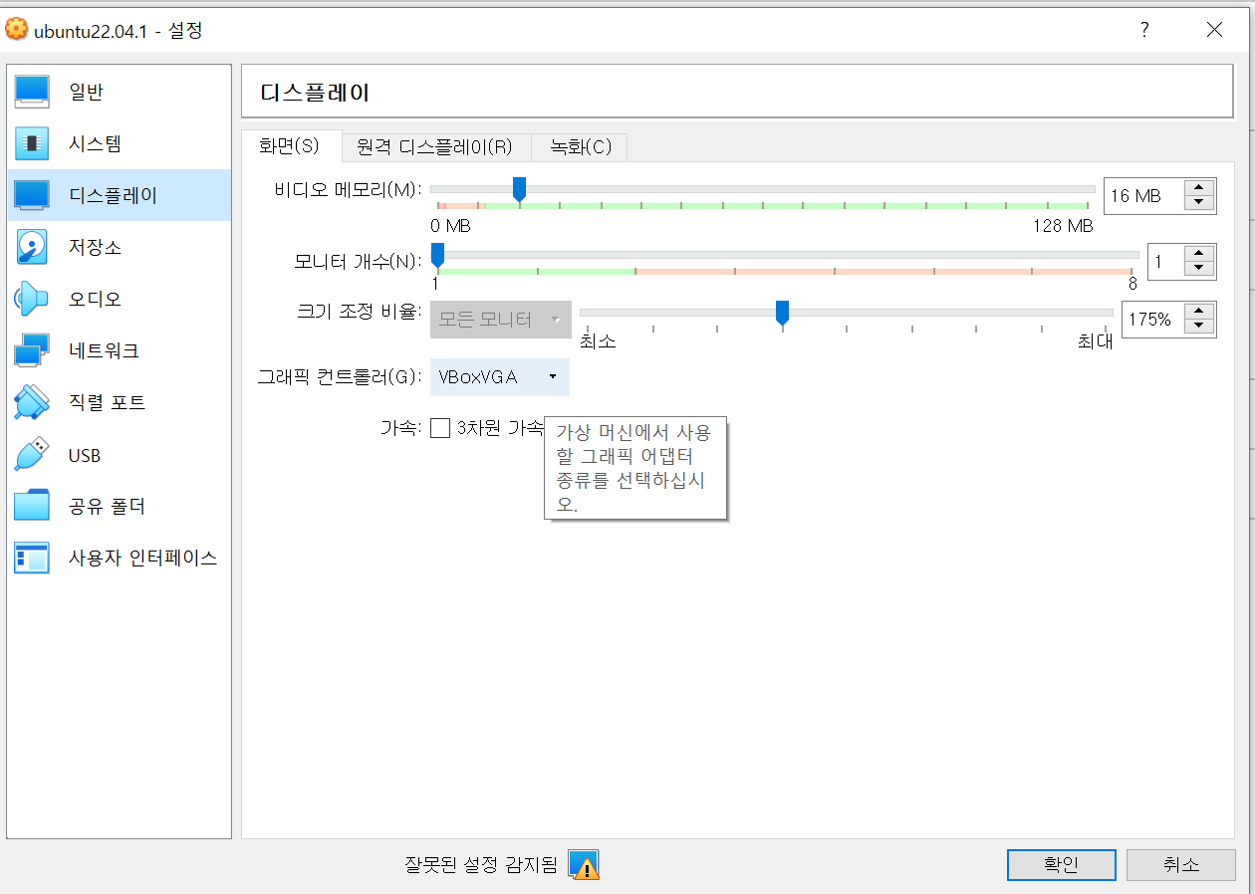
Task: Open the 네트워크 monitors icon
Action: click(32, 350)
